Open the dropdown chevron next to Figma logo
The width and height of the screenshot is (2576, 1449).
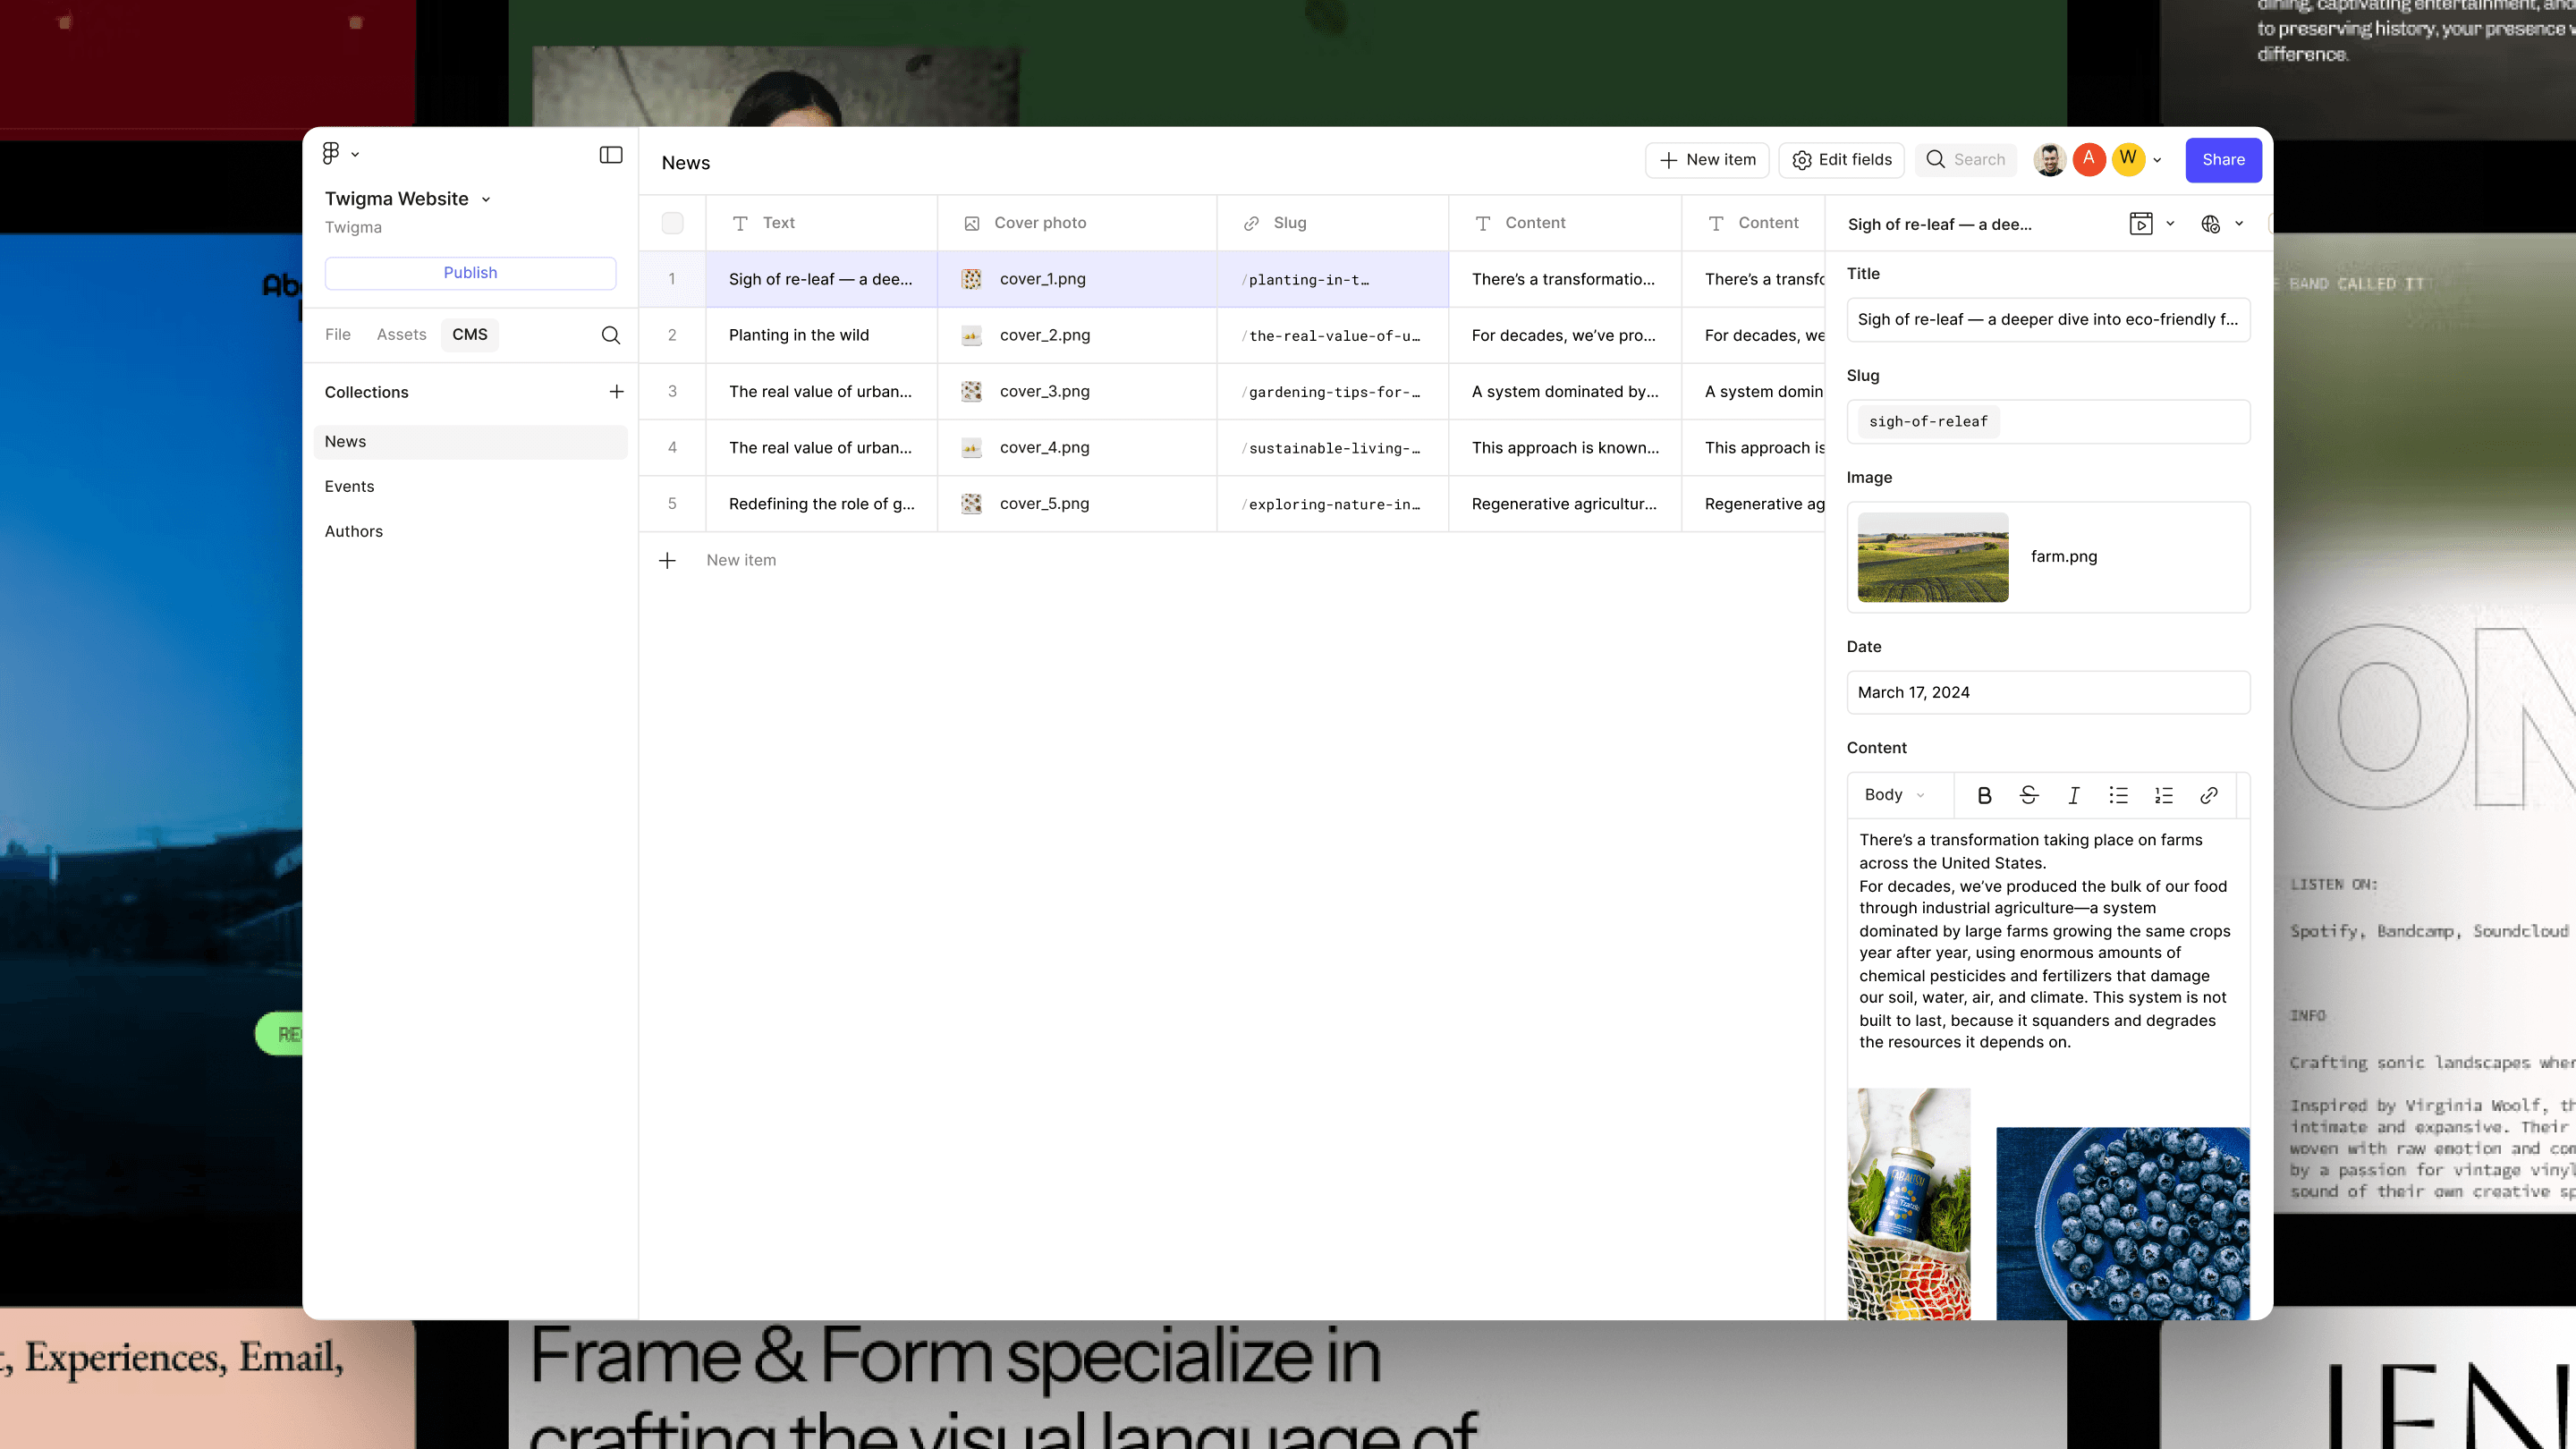355,155
